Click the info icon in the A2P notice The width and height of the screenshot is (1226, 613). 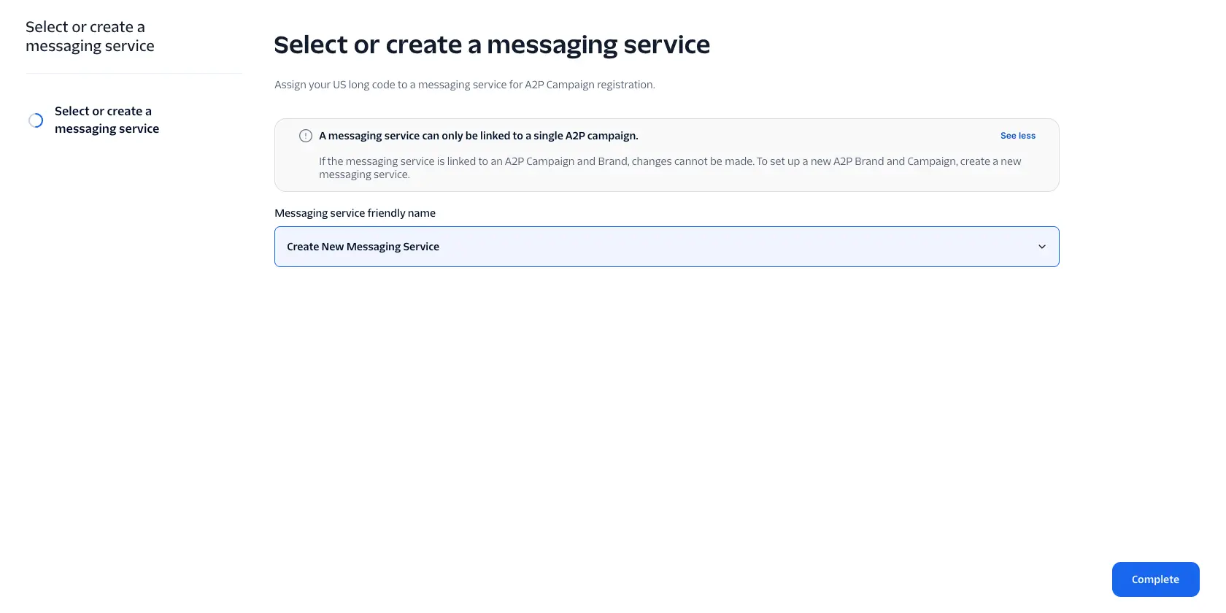(x=306, y=136)
